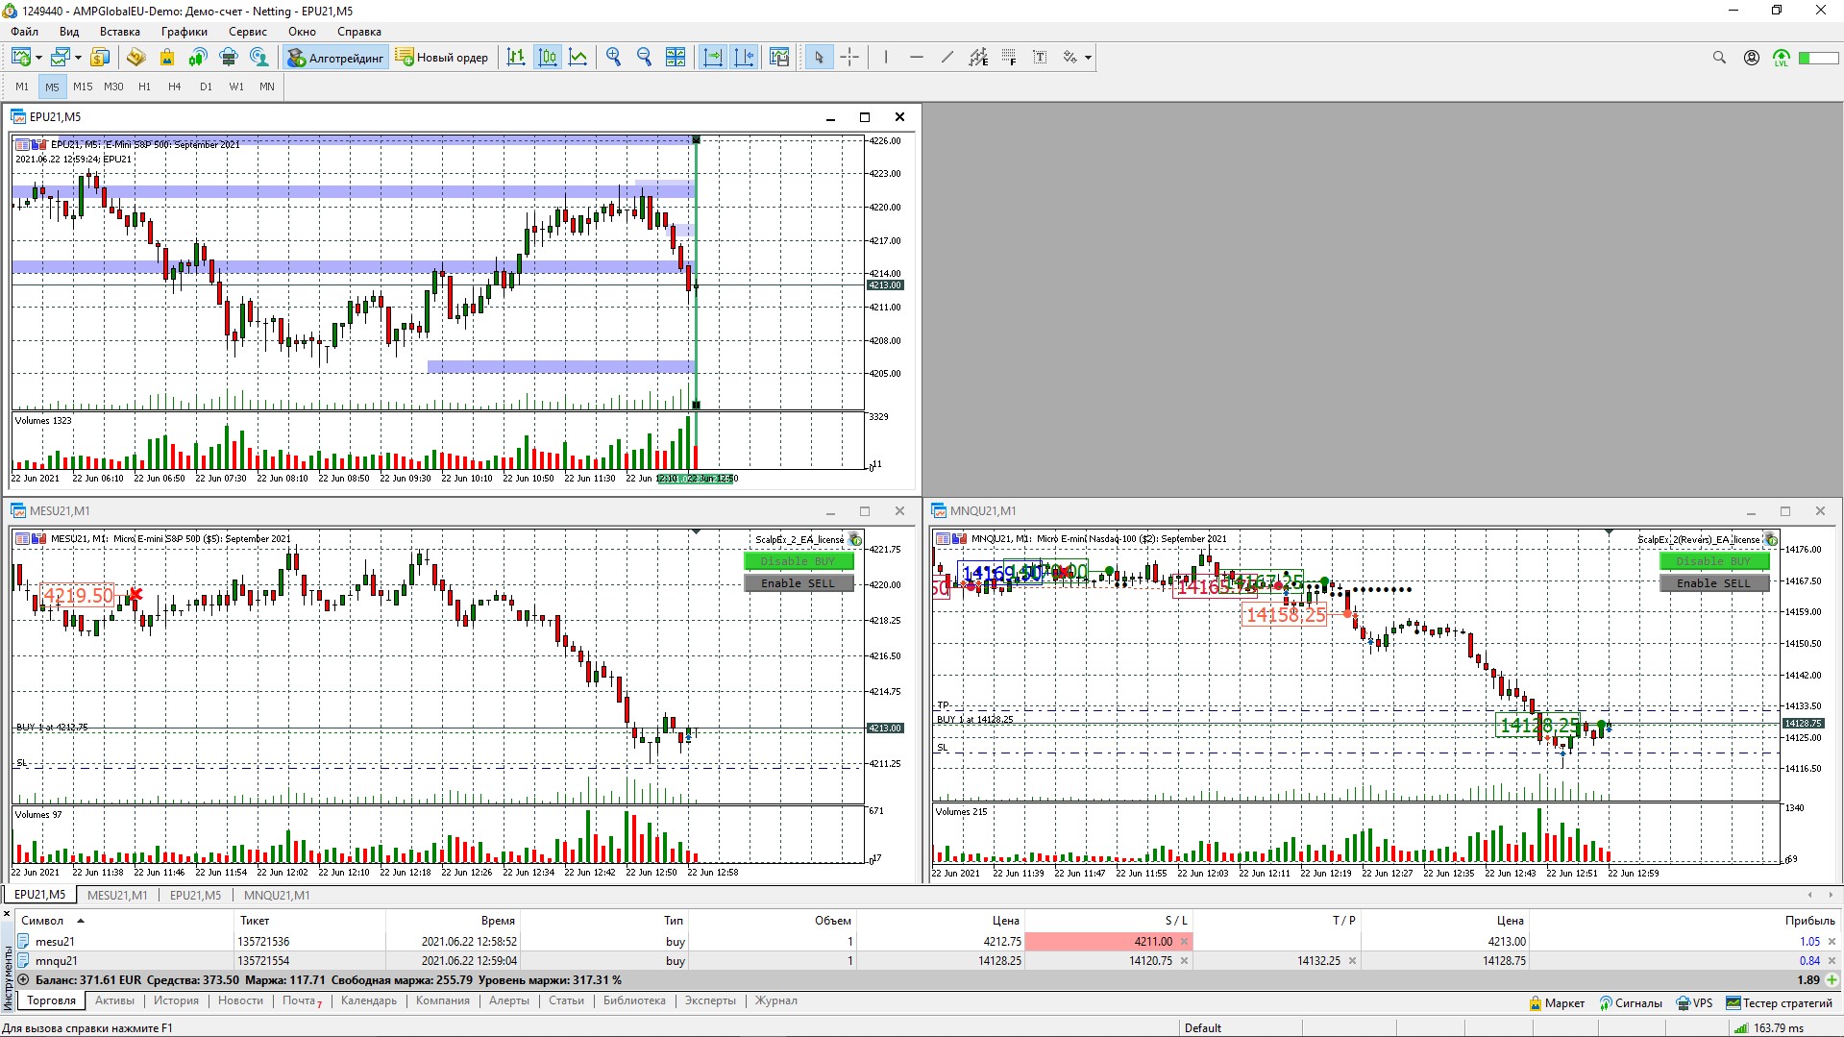Viewport: 1844px width, 1037px height.
Task: Select the text label tool
Action: (1040, 58)
